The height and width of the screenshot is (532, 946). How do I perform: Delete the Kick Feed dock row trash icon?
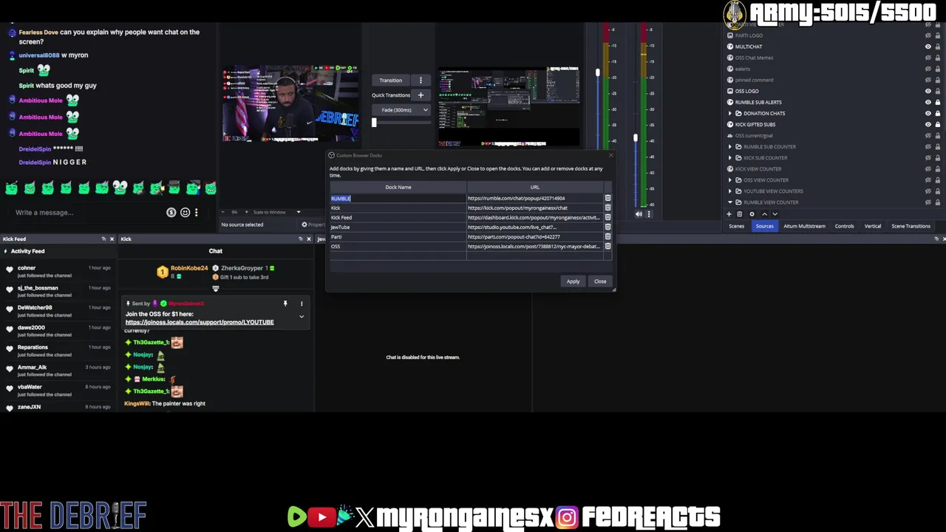[608, 217]
